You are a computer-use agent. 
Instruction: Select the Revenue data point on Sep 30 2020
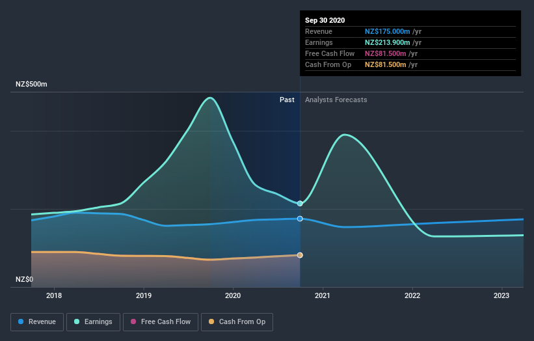(300, 219)
